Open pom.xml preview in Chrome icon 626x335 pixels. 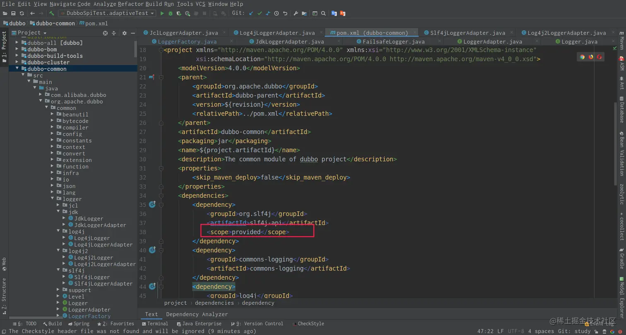coord(582,57)
